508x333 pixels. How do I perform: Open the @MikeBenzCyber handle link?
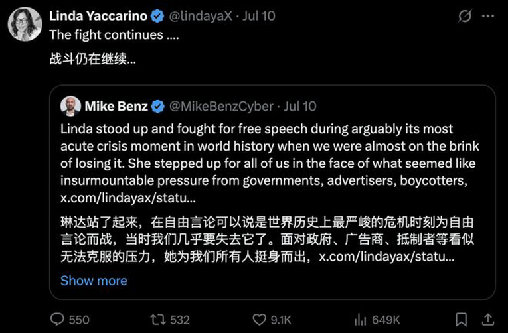(x=221, y=107)
